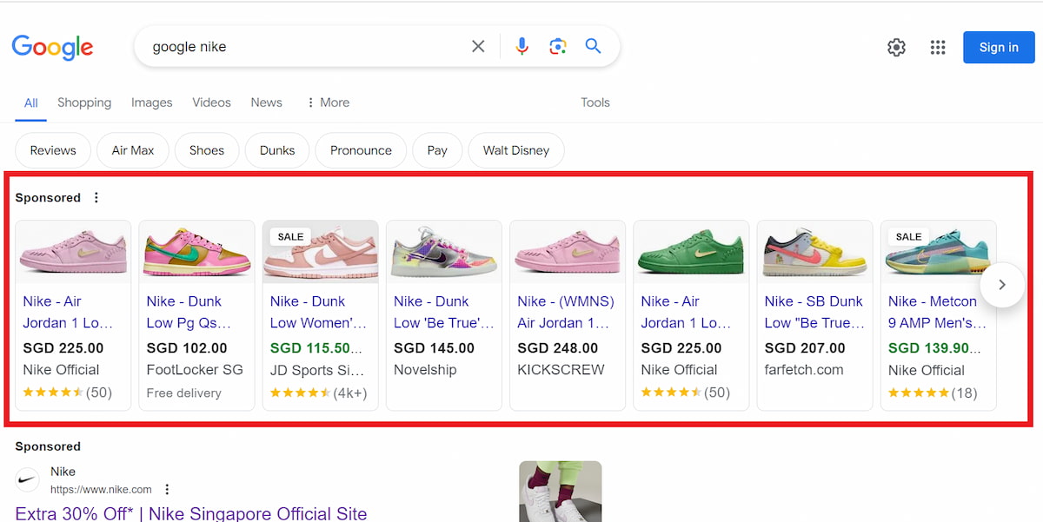Click the search field containing 'google nike'

(304, 47)
